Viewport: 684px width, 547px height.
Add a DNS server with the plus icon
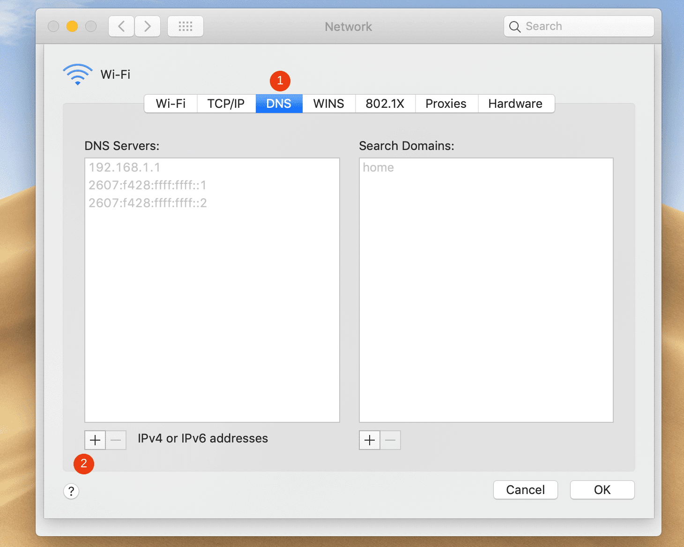(x=95, y=440)
